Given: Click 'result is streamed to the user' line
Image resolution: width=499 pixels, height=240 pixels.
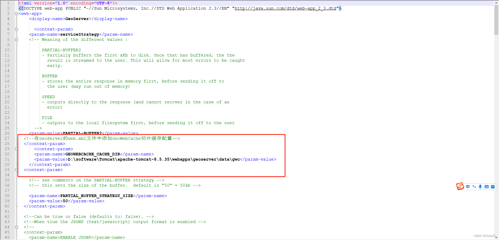Looking at the screenshot, I should pos(146,60).
